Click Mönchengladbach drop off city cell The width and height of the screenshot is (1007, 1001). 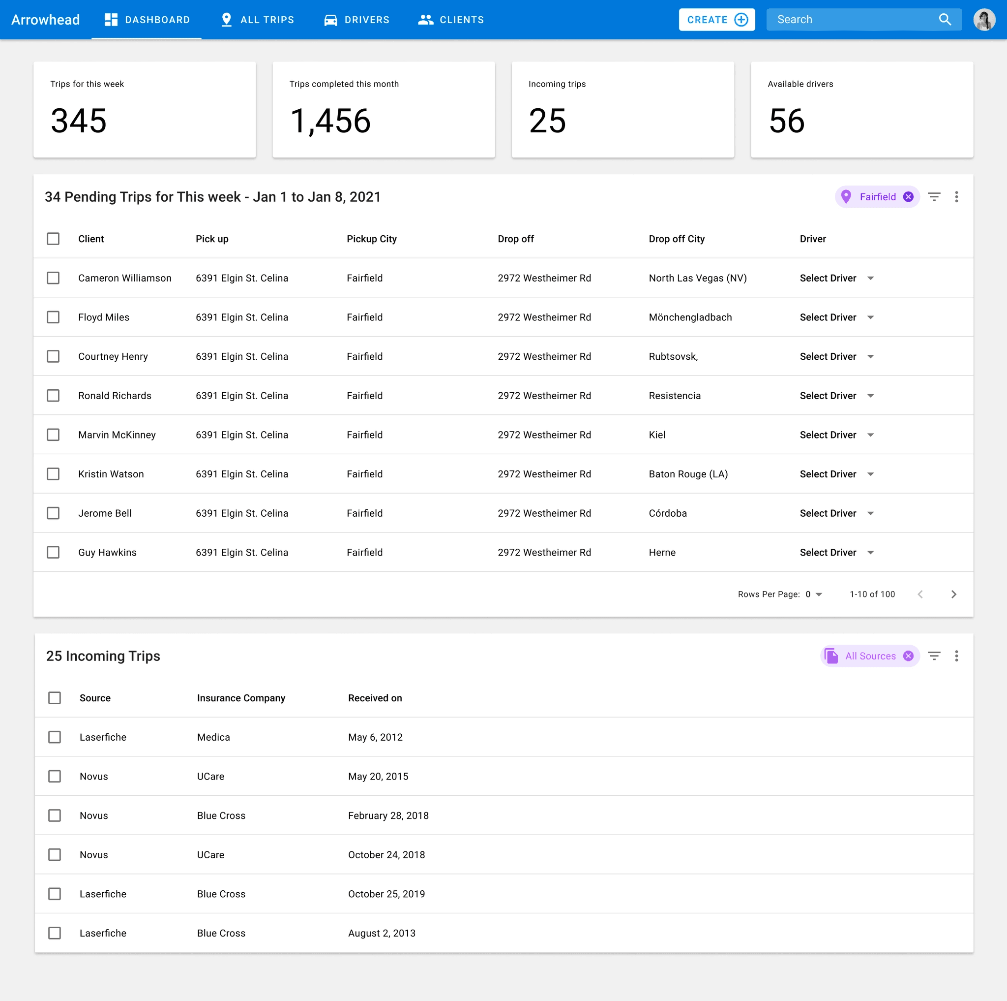point(690,317)
